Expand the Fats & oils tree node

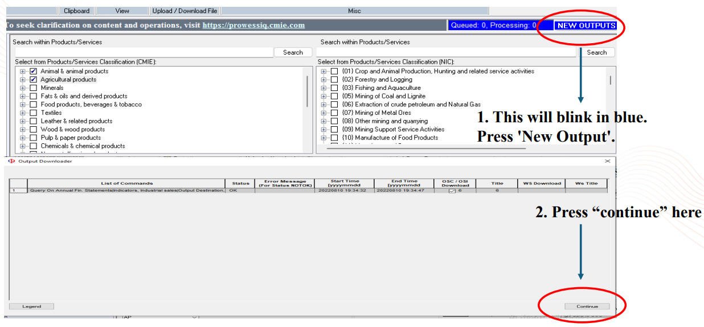[x=23, y=96]
